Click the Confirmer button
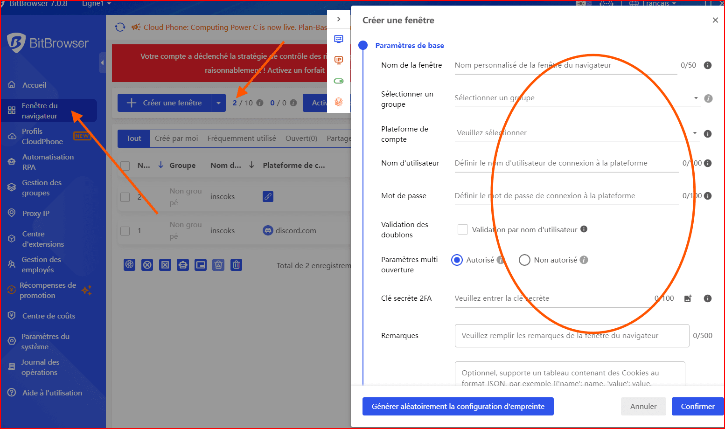The width and height of the screenshot is (725, 429). coord(697,406)
